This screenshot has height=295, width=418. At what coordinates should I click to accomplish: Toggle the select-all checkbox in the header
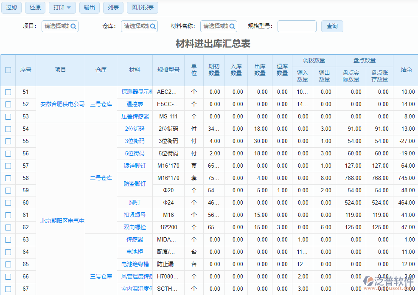pyautogui.click(x=8, y=70)
